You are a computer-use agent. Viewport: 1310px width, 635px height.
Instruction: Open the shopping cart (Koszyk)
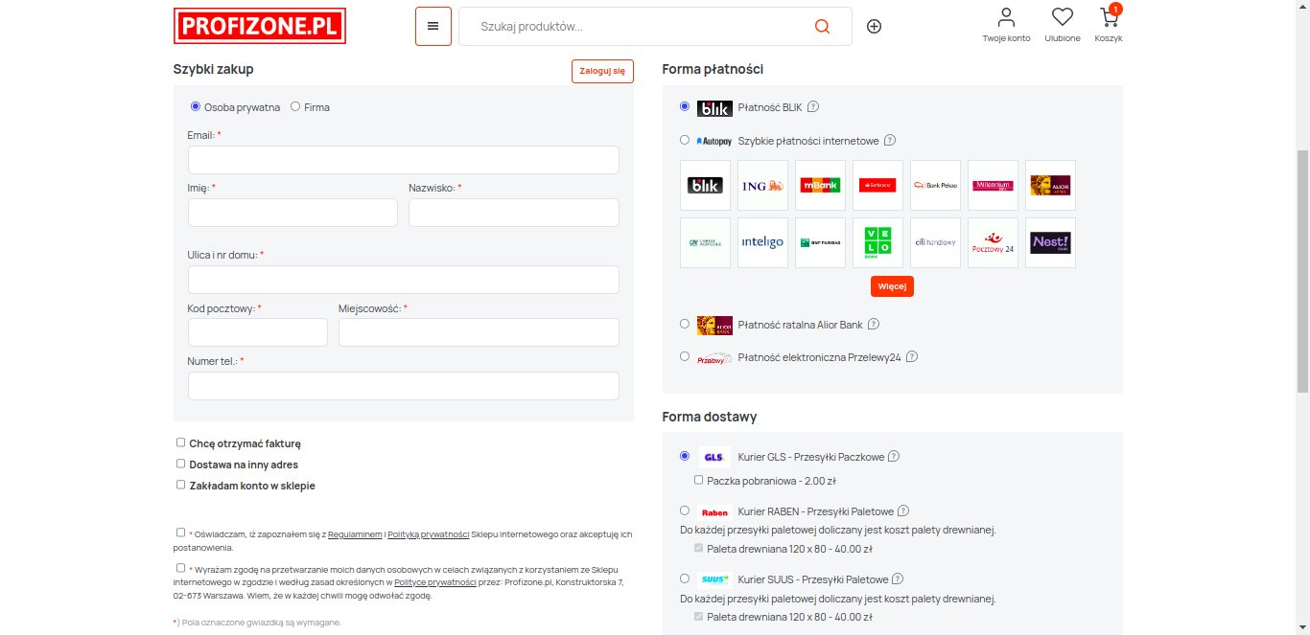[x=1108, y=24]
